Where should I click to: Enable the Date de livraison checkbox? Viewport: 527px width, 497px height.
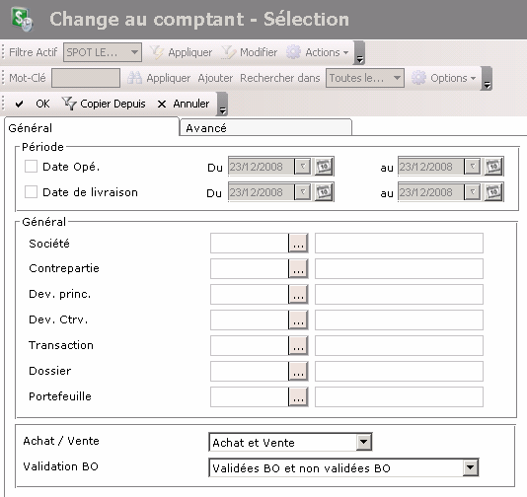pos(31,191)
